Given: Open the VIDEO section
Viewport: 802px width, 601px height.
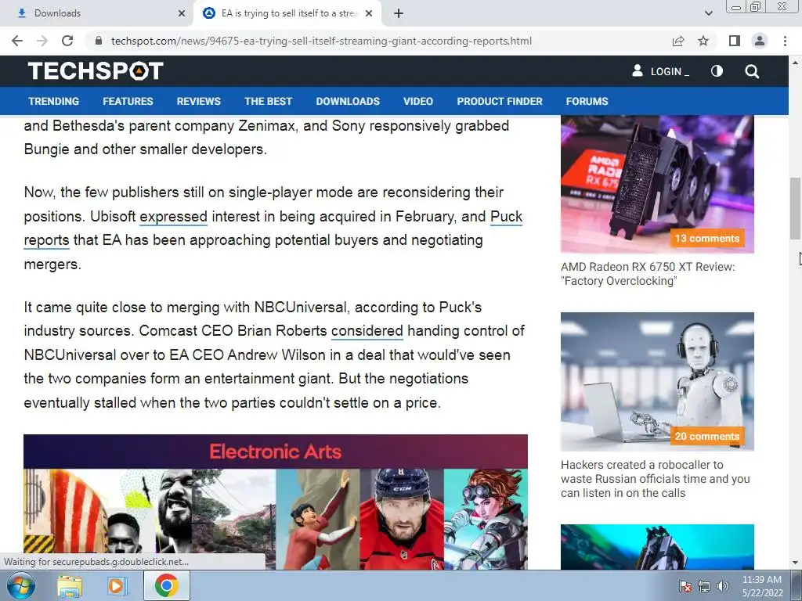Looking at the screenshot, I should pos(418,101).
